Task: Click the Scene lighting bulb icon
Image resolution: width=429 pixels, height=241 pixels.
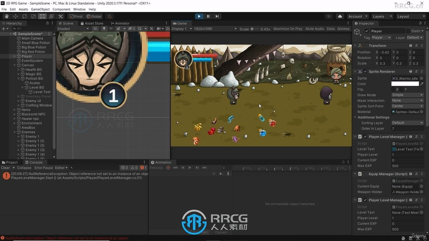Action: [x=104, y=29]
